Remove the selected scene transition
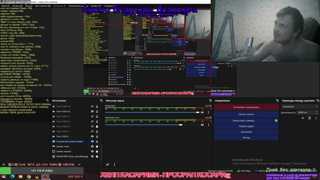320x180 pixels. [309, 118]
